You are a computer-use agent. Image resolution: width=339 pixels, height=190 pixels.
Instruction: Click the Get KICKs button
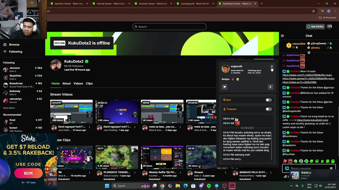[x=315, y=27]
